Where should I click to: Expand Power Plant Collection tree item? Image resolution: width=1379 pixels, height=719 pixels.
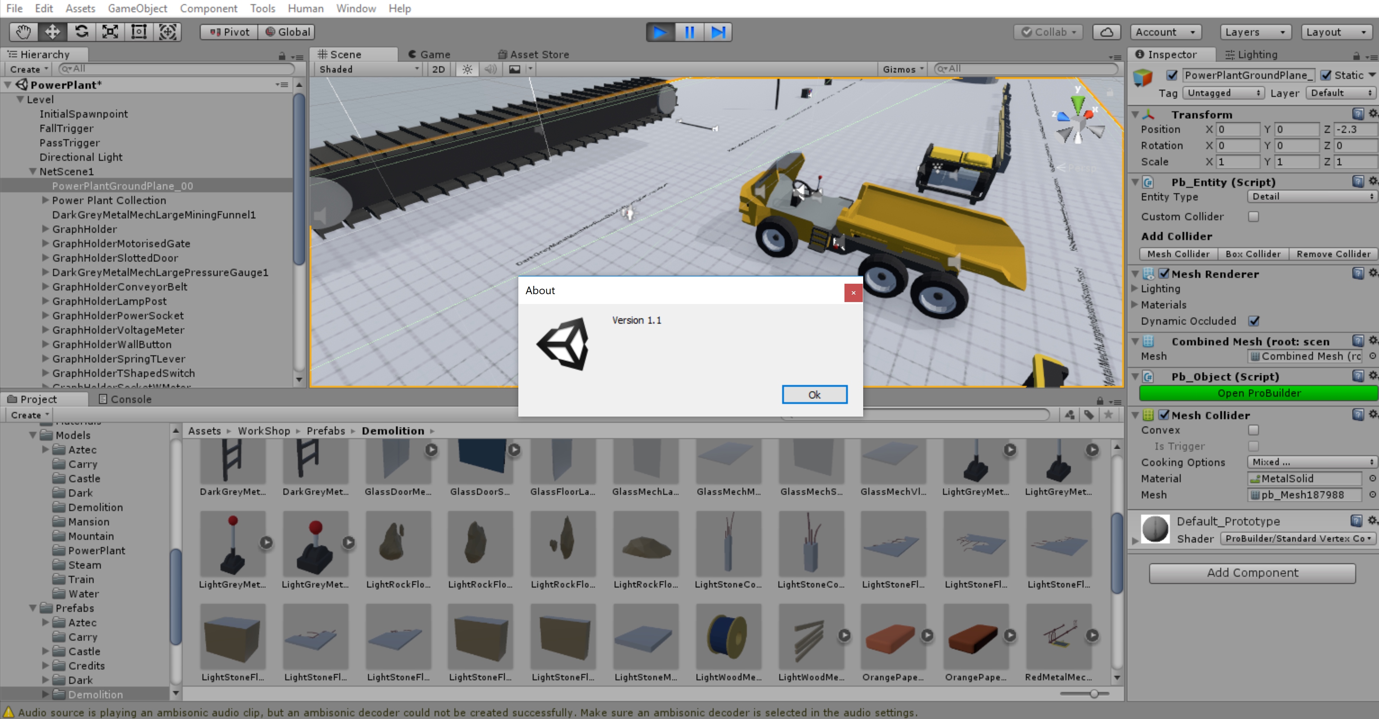[x=45, y=200]
